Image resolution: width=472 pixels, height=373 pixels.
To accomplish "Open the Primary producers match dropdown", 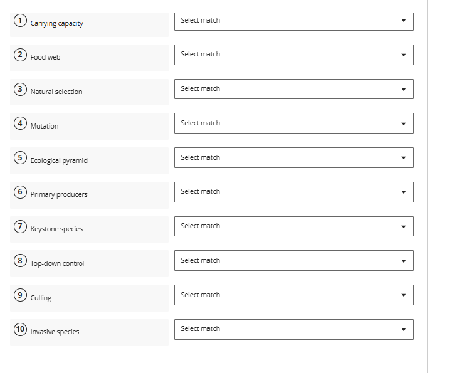I will [293, 192].
